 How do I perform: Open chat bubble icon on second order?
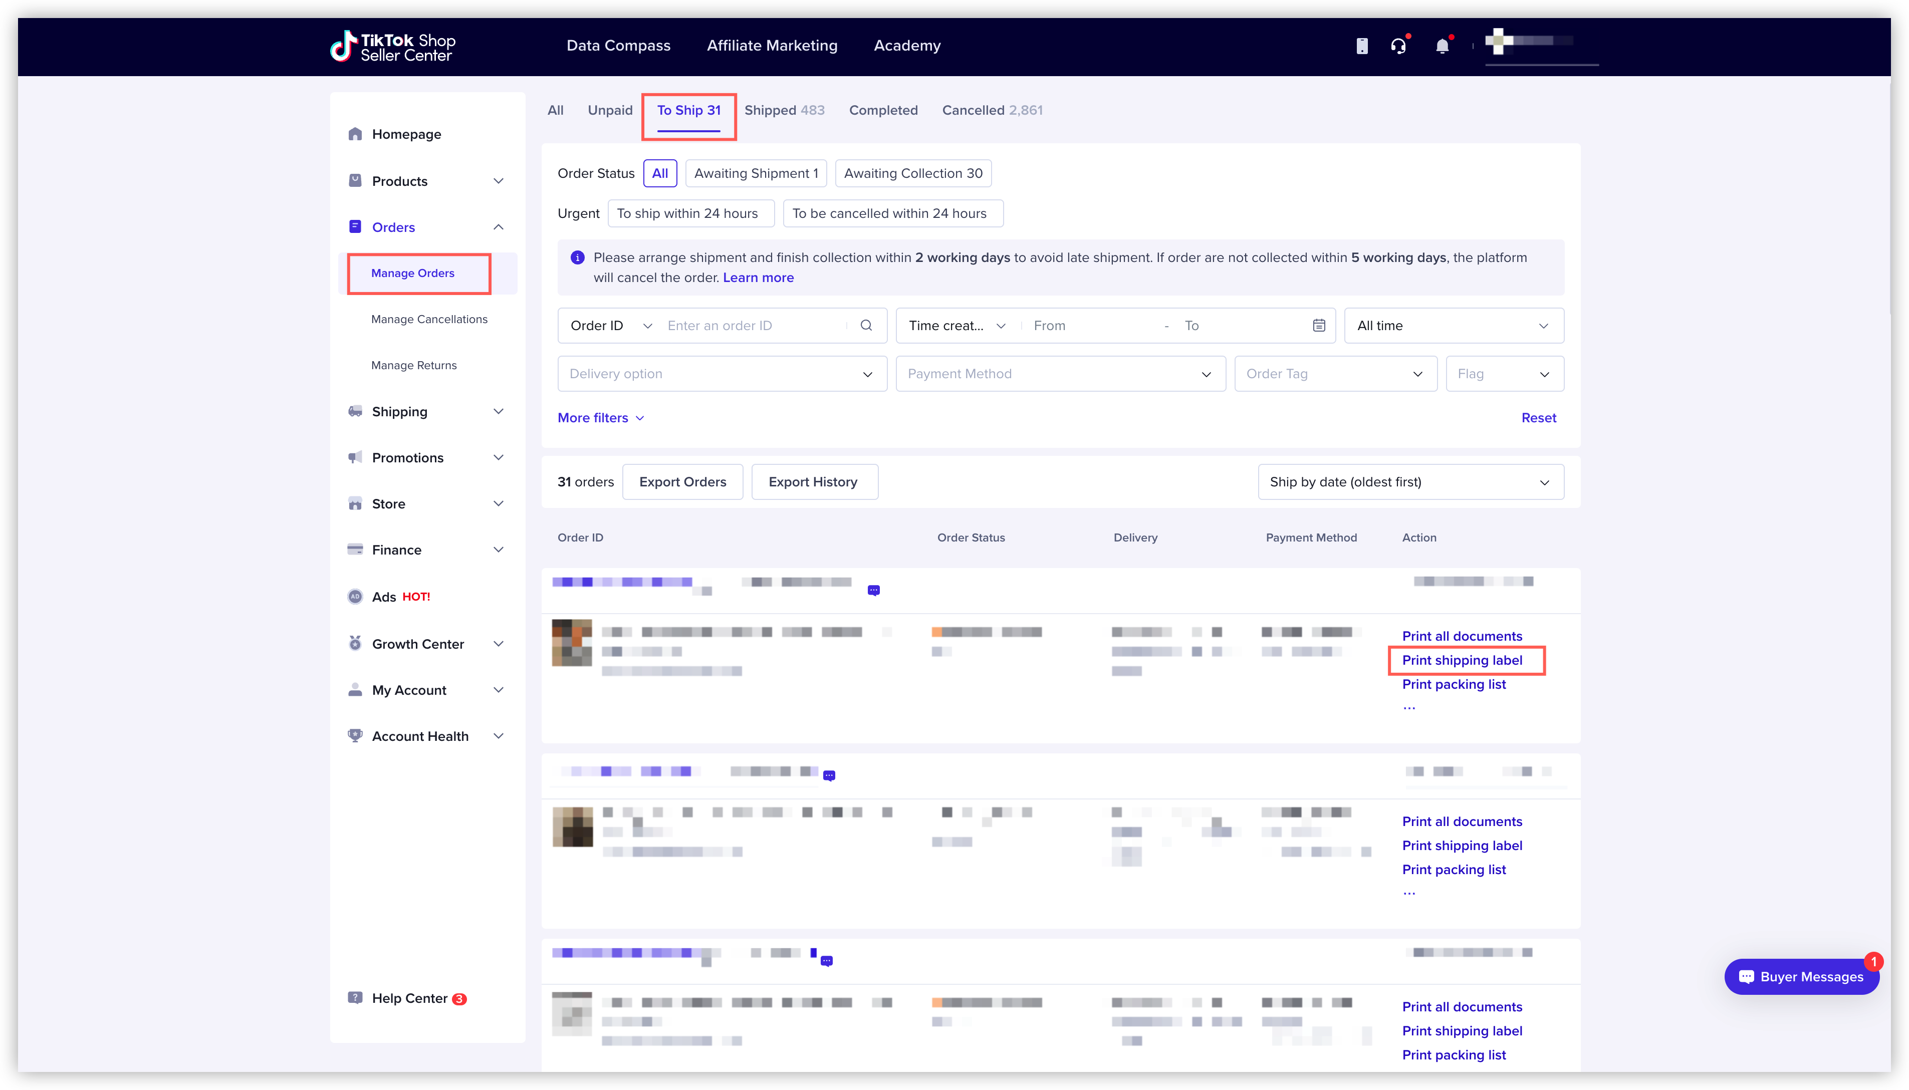(829, 775)
